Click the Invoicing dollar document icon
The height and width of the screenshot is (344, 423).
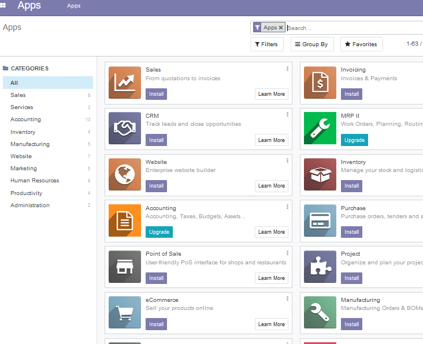(320, 83)
